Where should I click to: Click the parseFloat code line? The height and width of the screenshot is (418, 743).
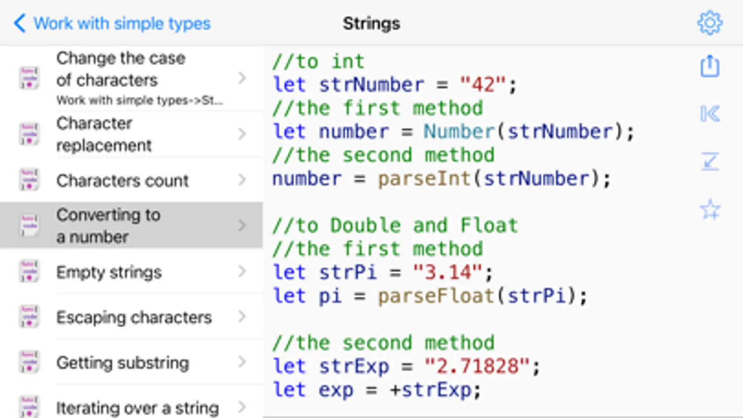(430, 296)
